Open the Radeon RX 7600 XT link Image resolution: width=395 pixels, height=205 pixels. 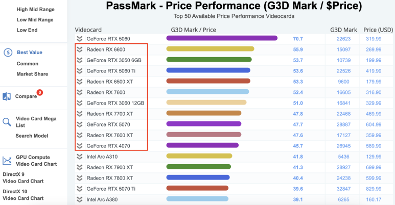[x=110, y=135]
